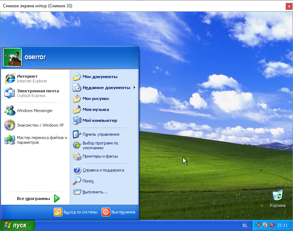Click the middle system tray icon
Image resolution: width=293 pixels, height=231 pixels.
click(x=265, y=225)
